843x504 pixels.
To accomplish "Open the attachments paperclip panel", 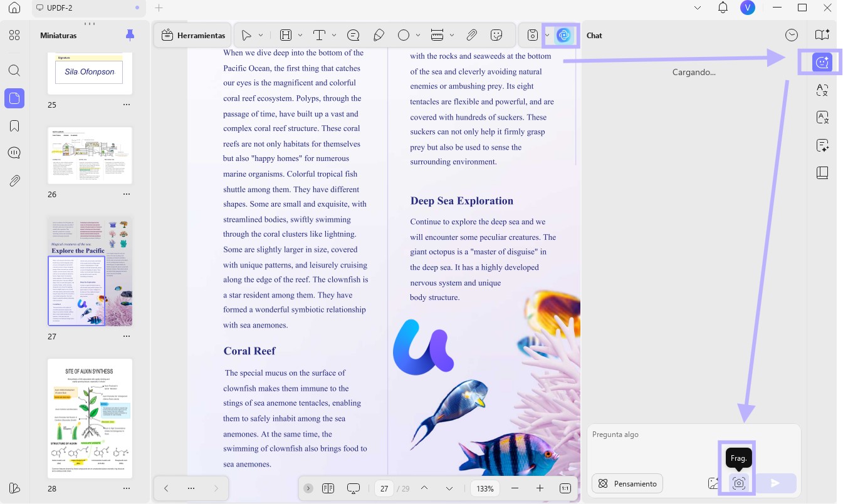I will (x=14, y=181).
